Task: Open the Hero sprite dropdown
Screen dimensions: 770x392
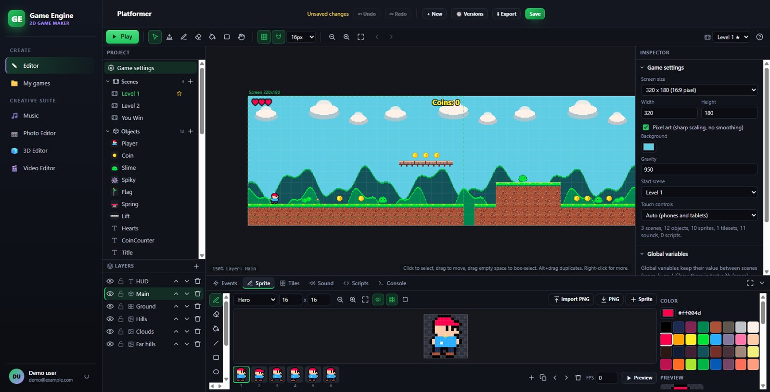Action: point(256,300)
